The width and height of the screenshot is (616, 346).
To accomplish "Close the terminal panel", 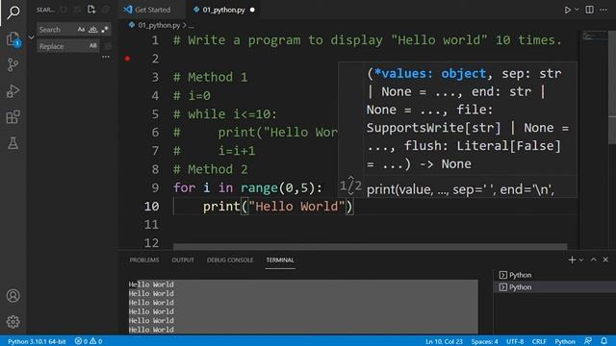I will click(x=605, y=259).
